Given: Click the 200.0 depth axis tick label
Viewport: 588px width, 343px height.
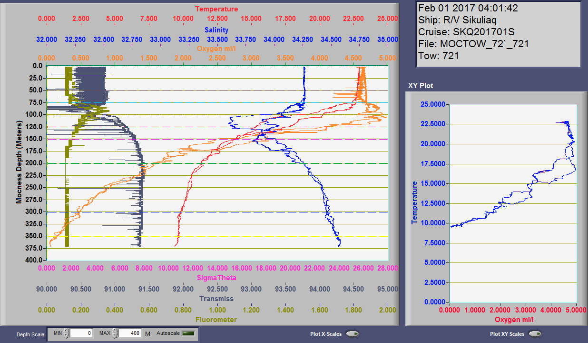Looking at the screenshot, I should tap(35, 163).
